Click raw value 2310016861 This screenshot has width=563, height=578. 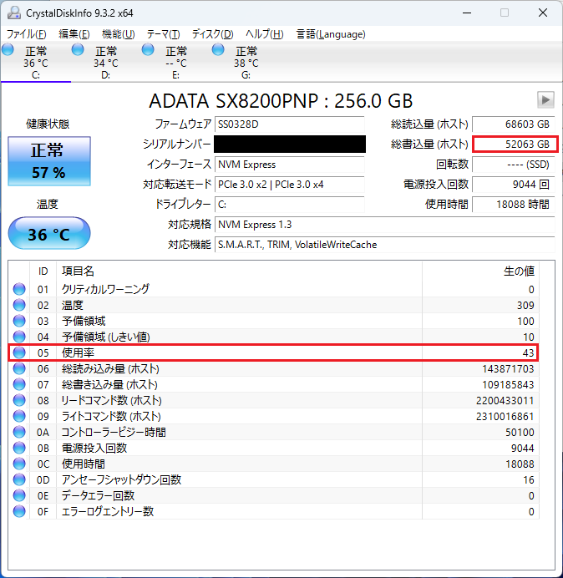click(505, 416)
